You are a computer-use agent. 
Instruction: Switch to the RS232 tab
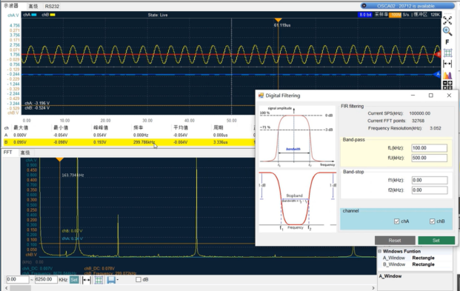52,6
